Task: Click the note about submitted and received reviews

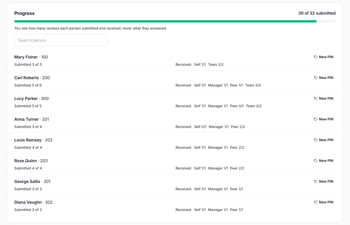Action: (91, 28)
